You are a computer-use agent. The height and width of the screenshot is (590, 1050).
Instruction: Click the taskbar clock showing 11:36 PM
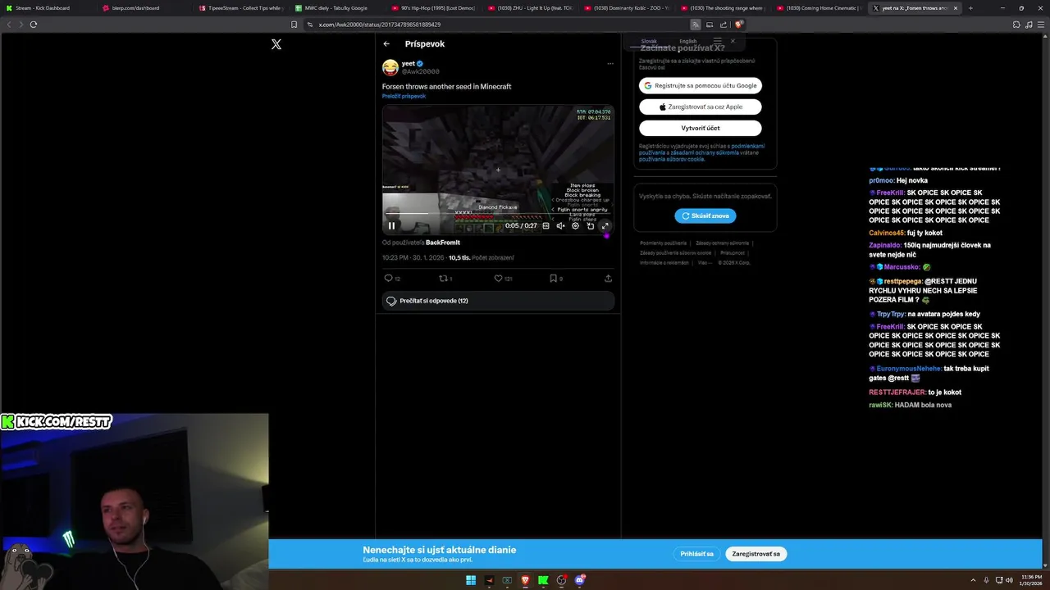coord(1032,581)
